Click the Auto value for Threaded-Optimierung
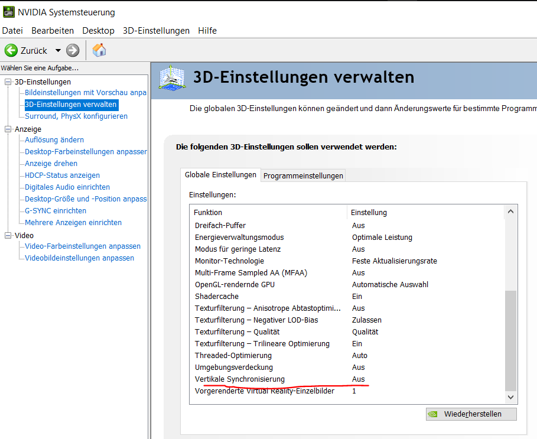The image size is (537, 439). [x=360, y=356]
